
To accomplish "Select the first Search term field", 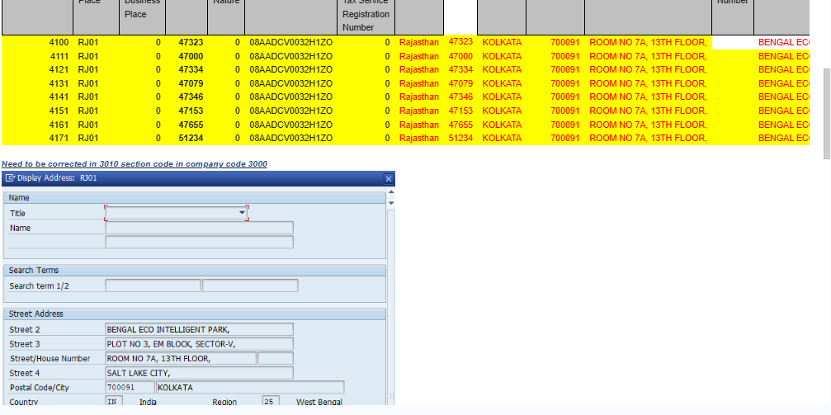I will coord(153,285).
